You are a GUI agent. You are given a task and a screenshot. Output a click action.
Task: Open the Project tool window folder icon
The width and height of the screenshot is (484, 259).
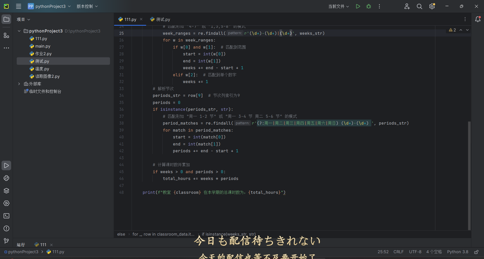click(6, 19)
